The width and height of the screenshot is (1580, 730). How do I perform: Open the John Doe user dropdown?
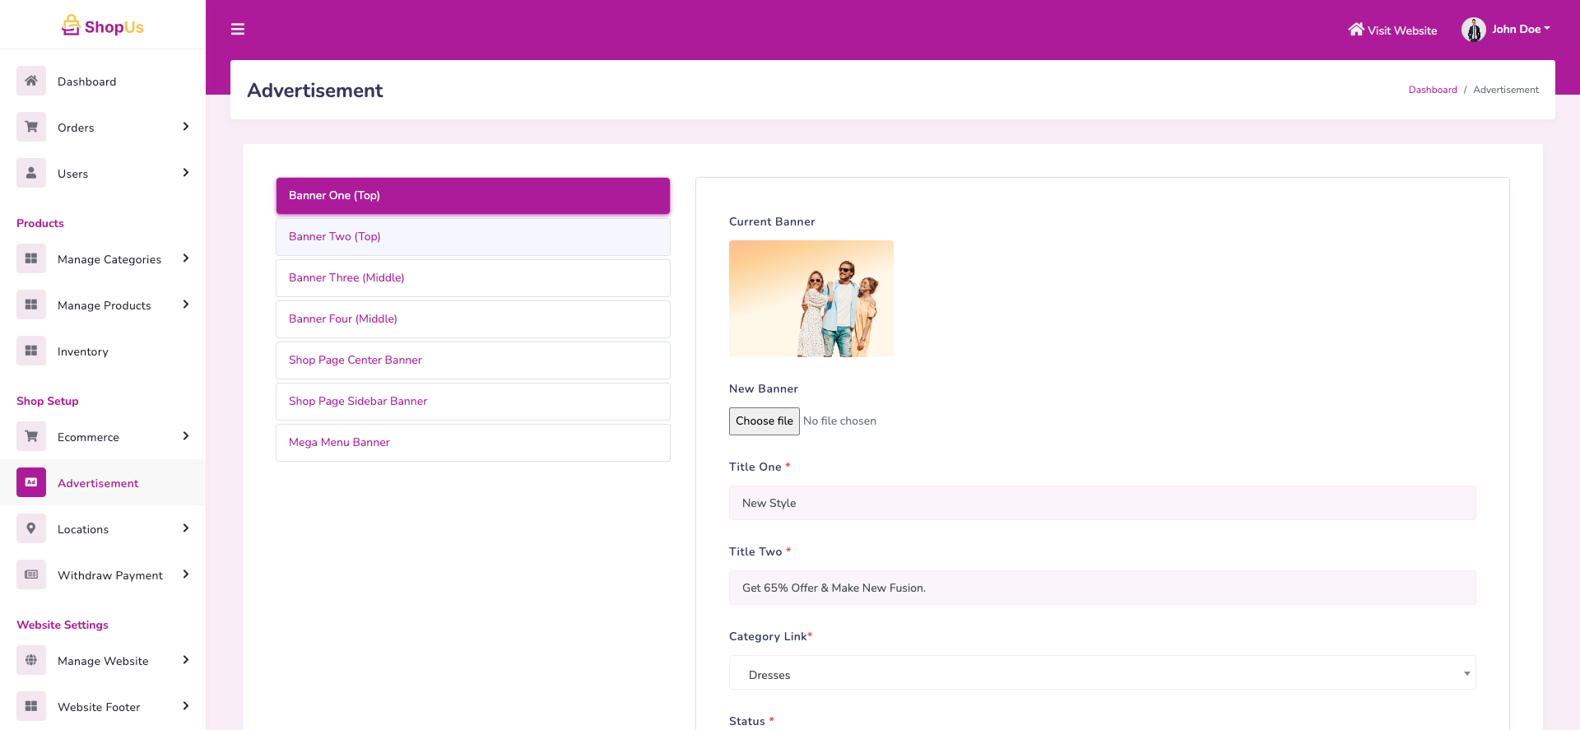(1506, 30)
